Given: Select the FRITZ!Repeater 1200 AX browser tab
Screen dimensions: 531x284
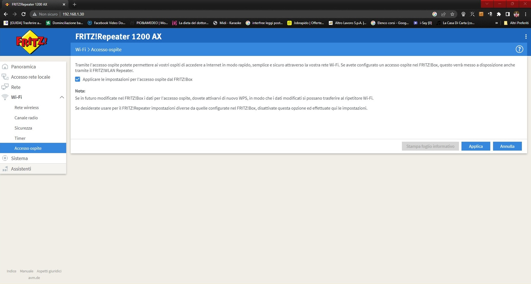Looking at the screenshot, I should pos(35,4).
